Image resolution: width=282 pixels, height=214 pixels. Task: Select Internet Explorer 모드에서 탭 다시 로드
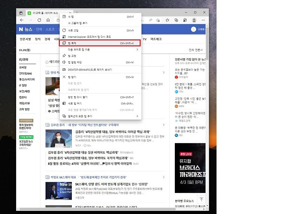pyautogui.click(x=100, y=37)
